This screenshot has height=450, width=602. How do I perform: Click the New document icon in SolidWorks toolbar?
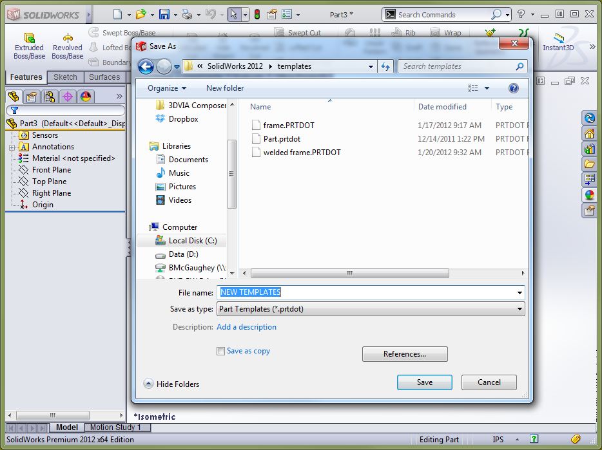click(x=117, y=15)
